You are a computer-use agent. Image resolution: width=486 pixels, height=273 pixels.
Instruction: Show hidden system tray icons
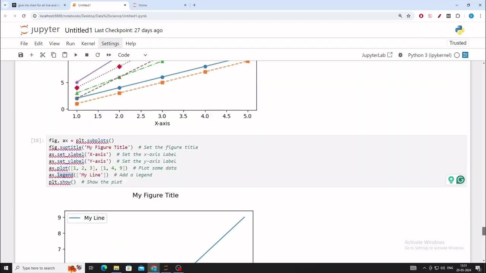(424, 268)
